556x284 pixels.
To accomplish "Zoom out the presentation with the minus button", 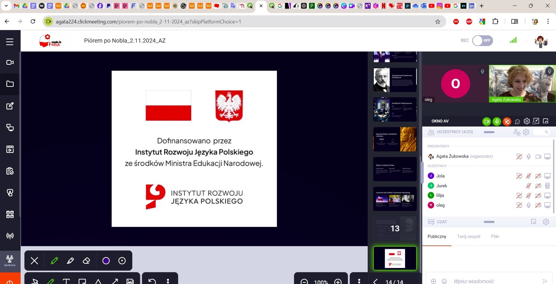I will [304, 282].
